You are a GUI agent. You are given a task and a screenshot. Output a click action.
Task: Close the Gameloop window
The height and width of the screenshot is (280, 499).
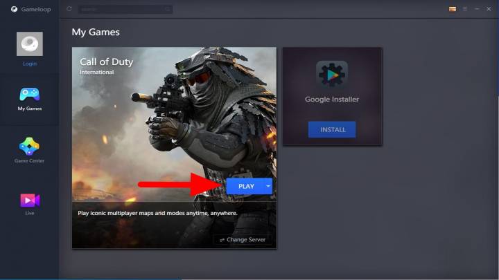coord(489,9)
